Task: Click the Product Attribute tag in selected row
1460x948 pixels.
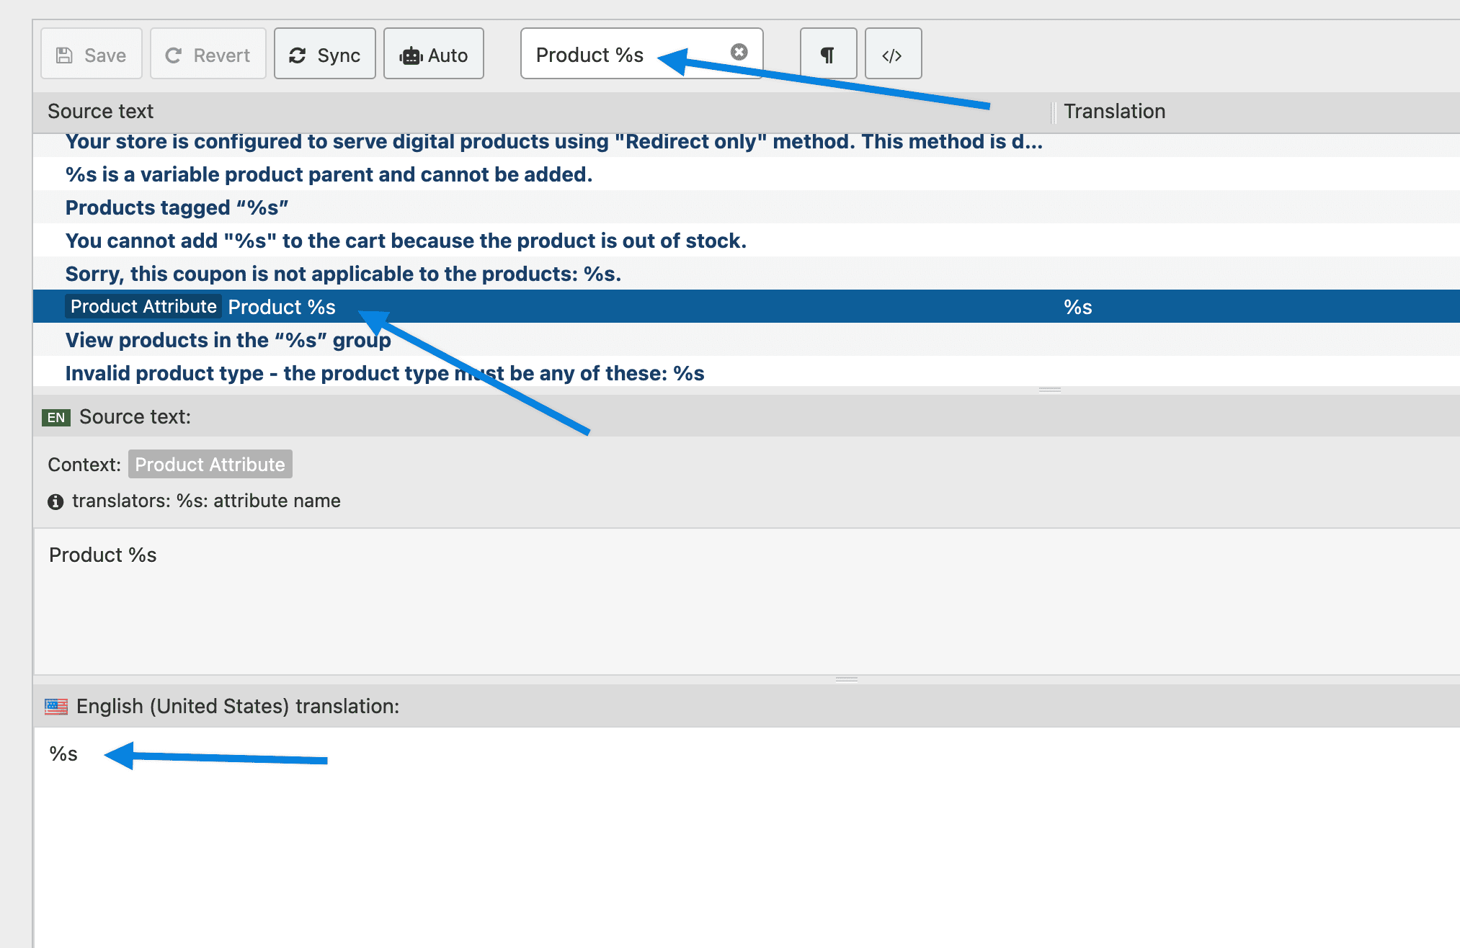Action: 143,307
